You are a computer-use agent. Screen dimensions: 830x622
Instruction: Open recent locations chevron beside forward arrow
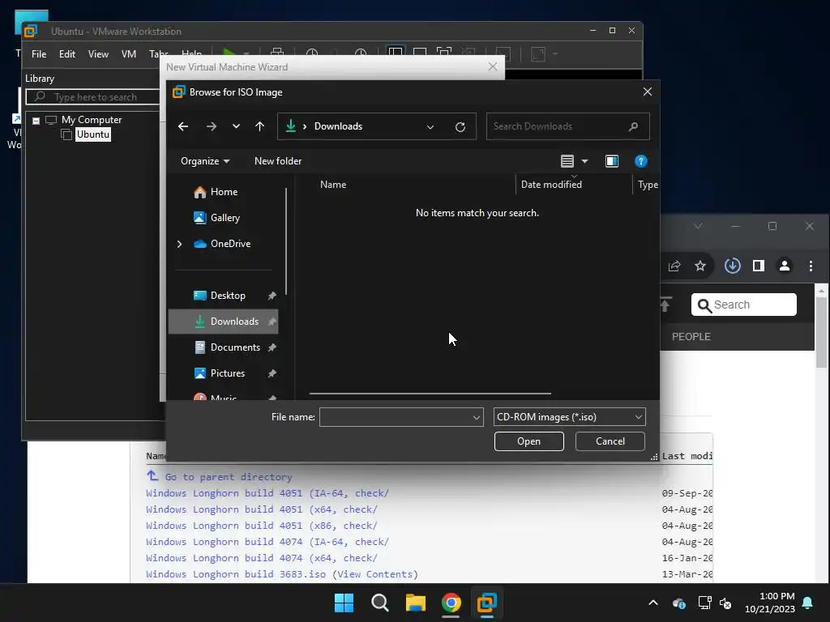[x=236, y=126]
